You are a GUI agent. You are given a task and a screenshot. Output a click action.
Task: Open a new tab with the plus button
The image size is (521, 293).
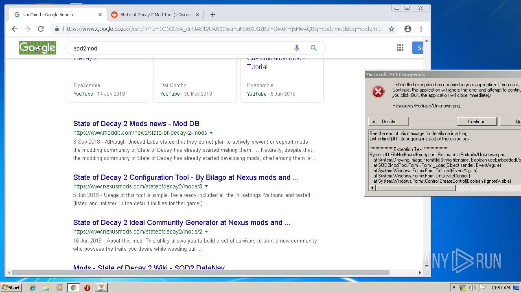213,15
